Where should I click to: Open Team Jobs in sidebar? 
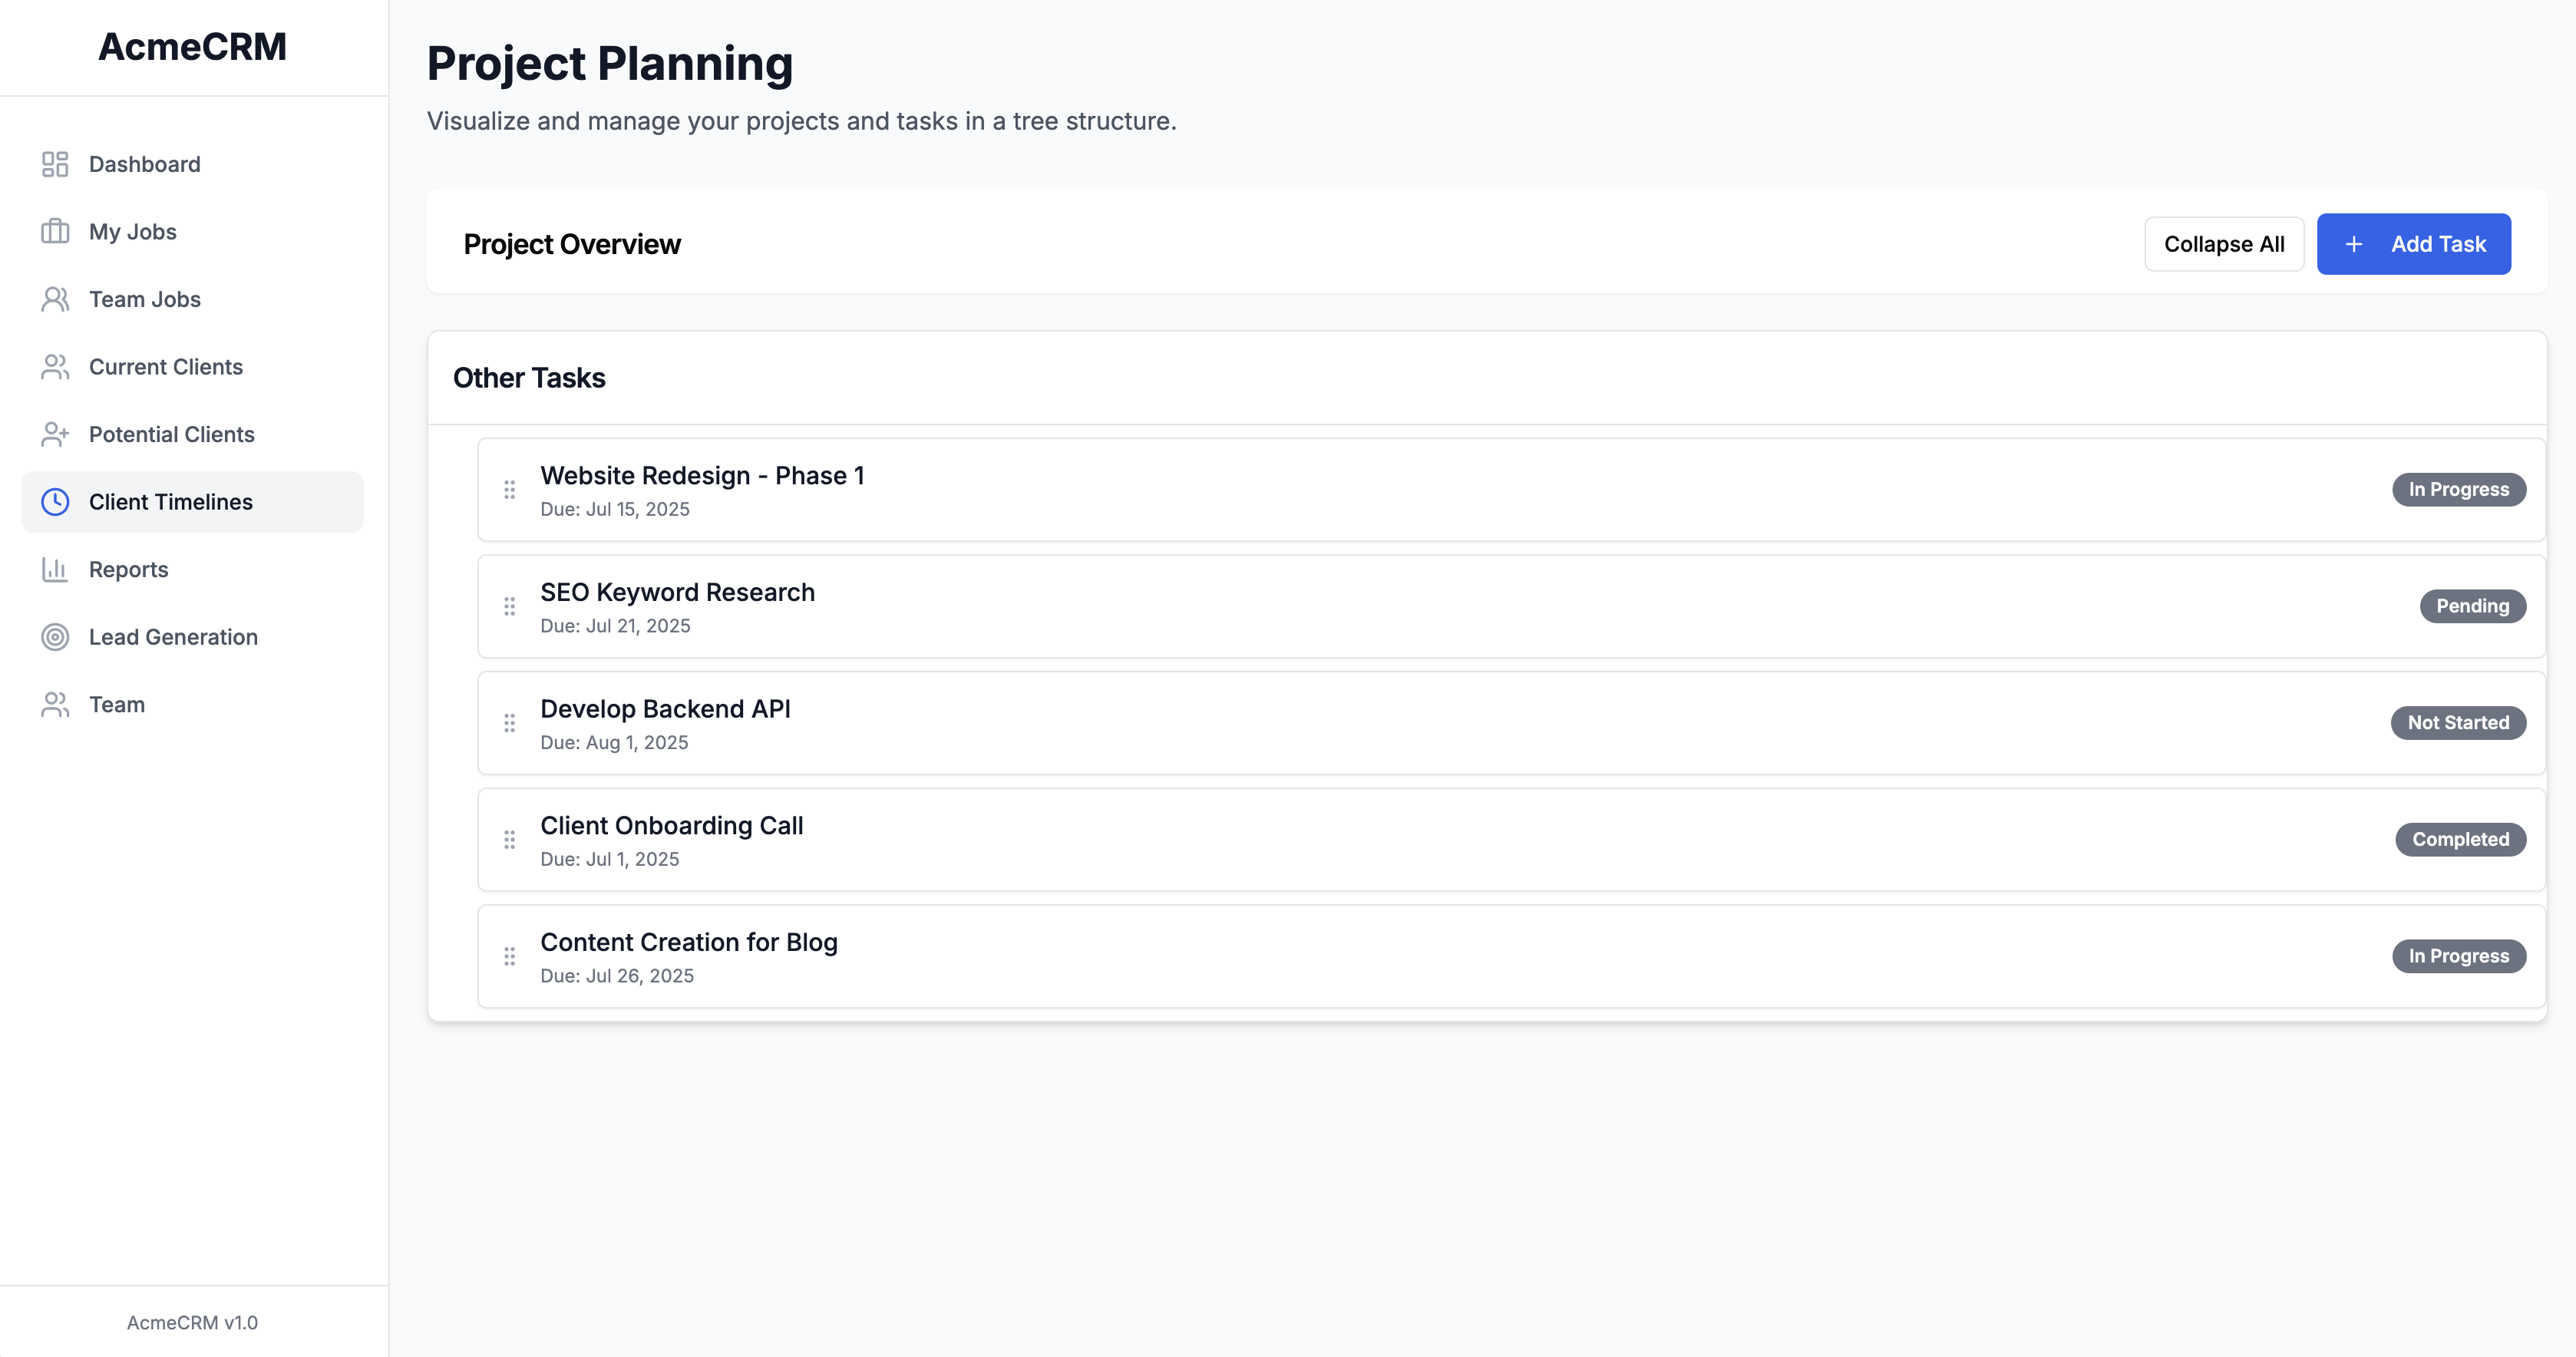(192, 299)
